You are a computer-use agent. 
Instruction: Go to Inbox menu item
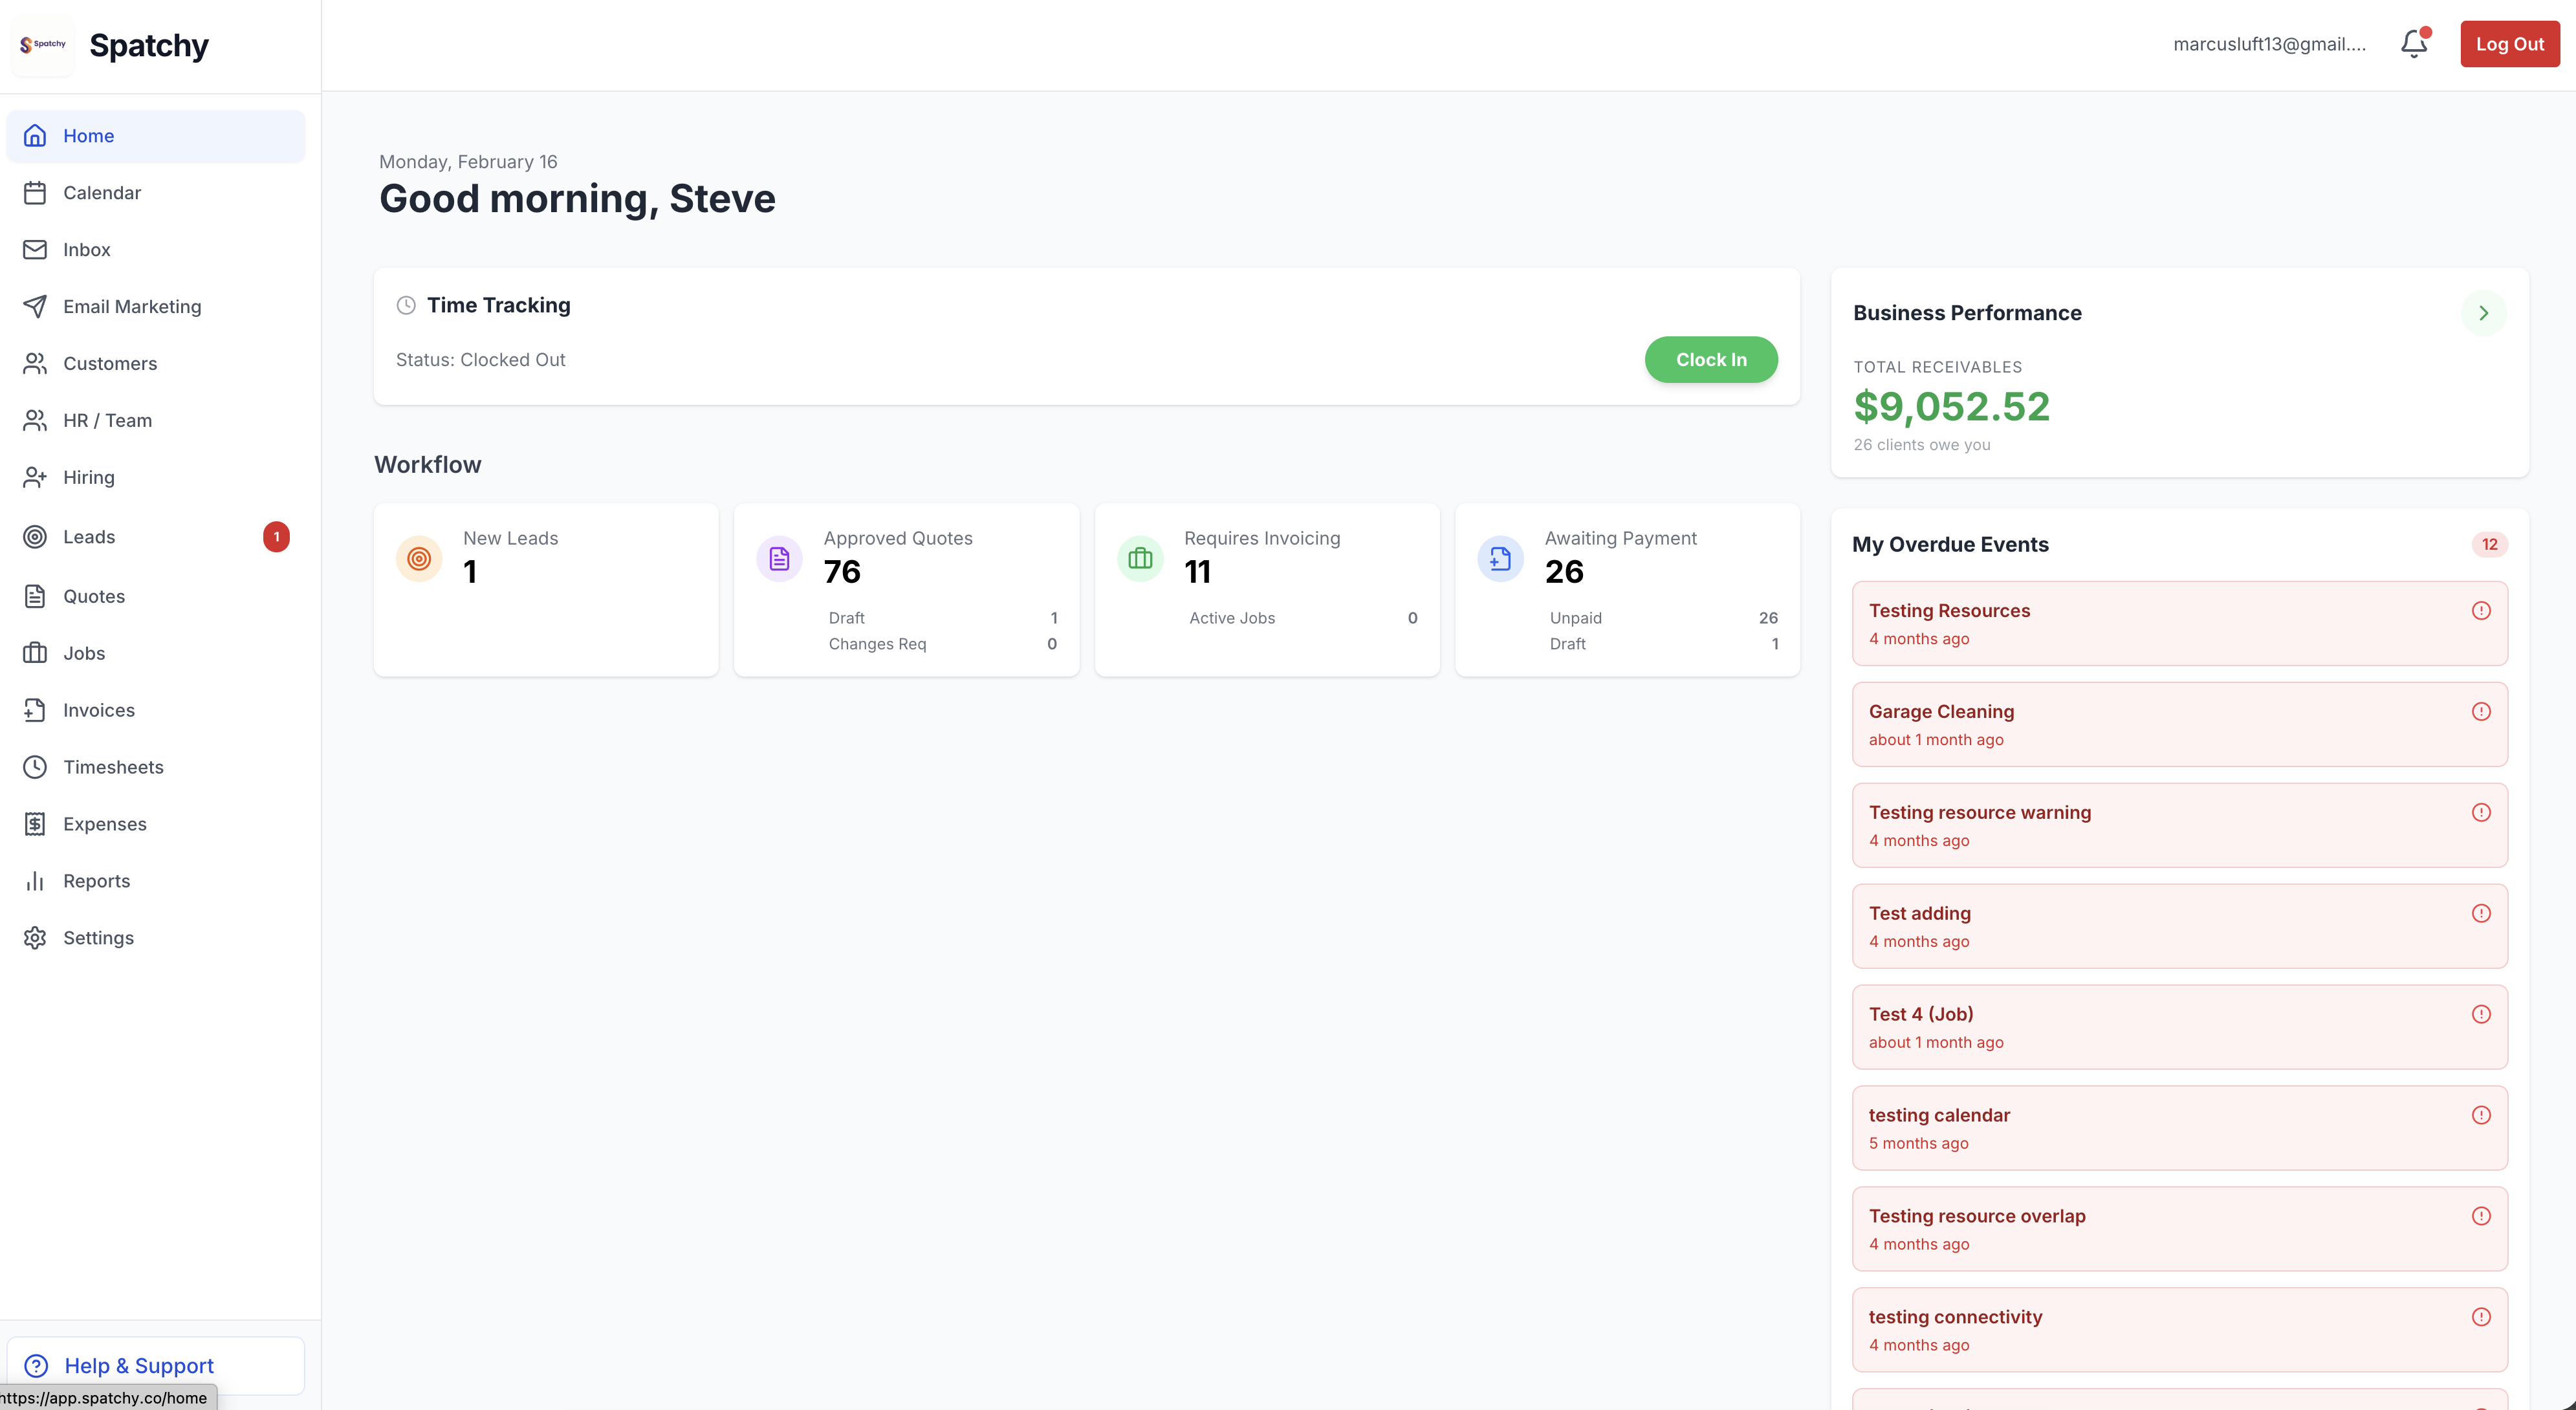[x=156, y=250]
